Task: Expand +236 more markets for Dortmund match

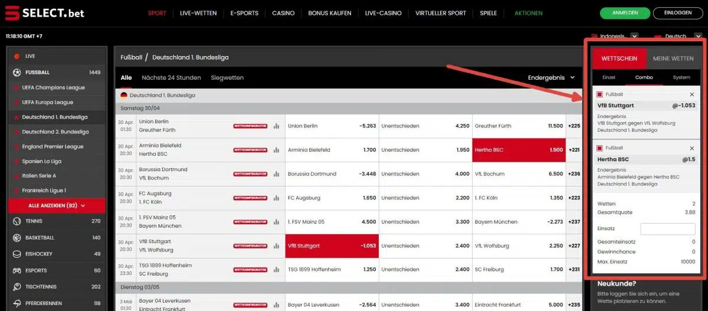Action: point(574,174)
